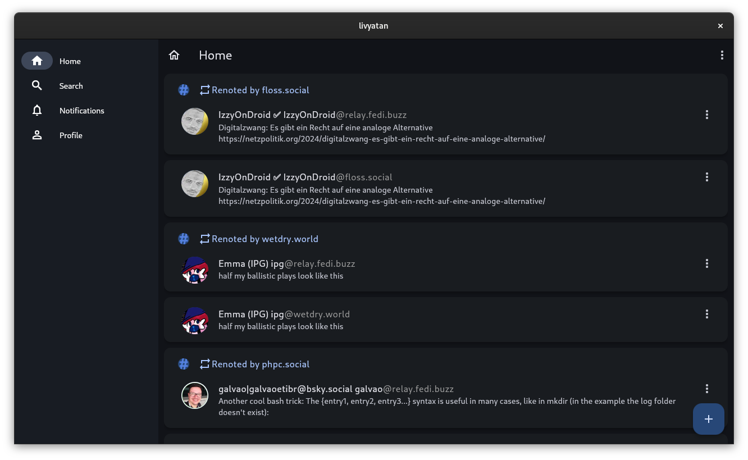Open more options for IzzyOnDroid floss.social post
Image resolution: width=748 pixels, height=460 pixels.
pos(706,177)
